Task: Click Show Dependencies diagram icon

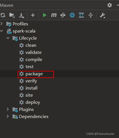Action: pos(81,15)
